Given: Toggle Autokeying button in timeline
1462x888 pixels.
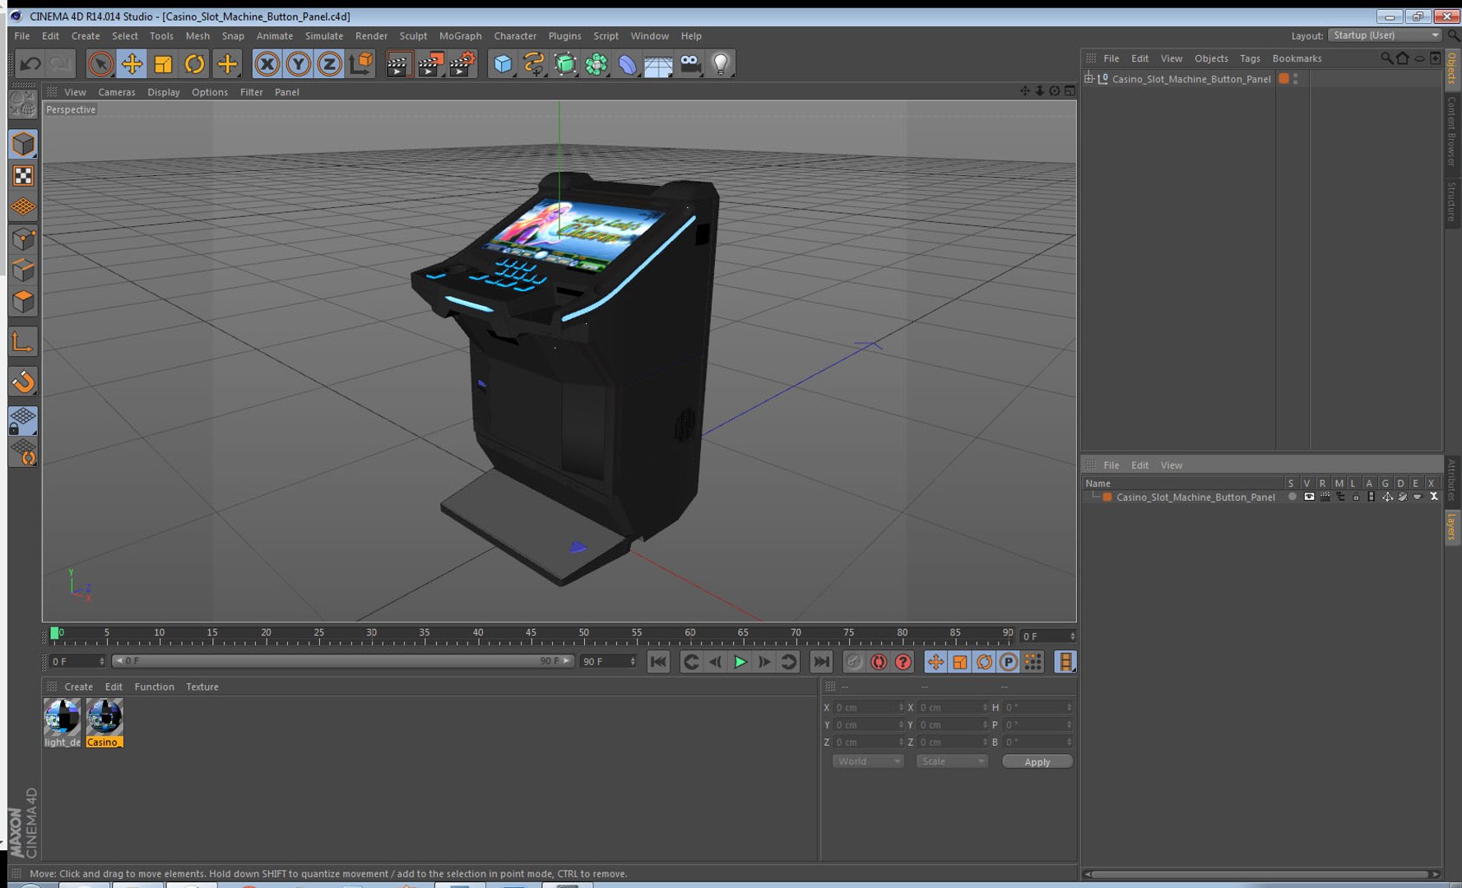Looking at the screenshot, I should point(879,662).
